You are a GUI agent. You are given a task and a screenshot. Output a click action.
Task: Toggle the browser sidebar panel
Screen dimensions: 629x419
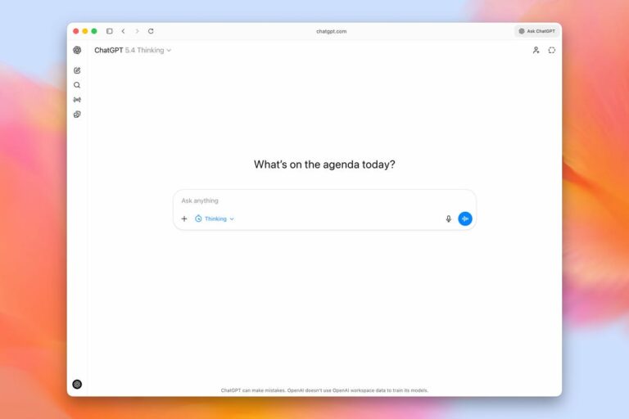point(110,31)
